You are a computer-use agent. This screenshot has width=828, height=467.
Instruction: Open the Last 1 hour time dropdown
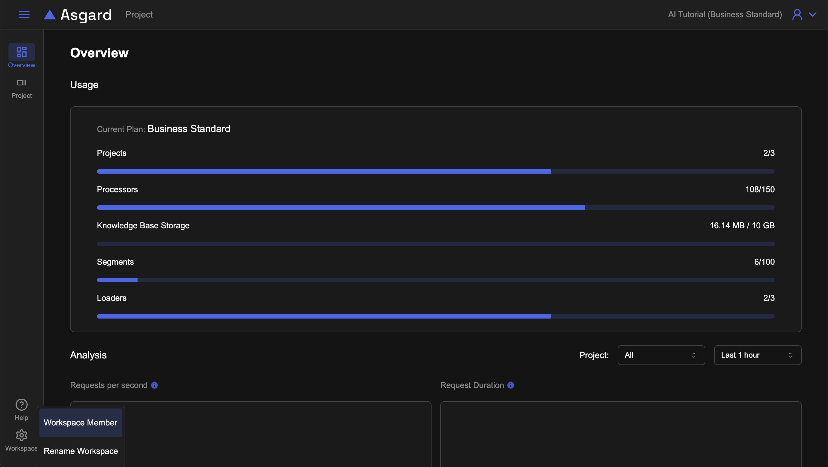click(x=757, y=355)
